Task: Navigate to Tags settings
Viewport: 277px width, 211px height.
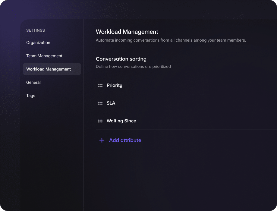Action: (31, 96)
